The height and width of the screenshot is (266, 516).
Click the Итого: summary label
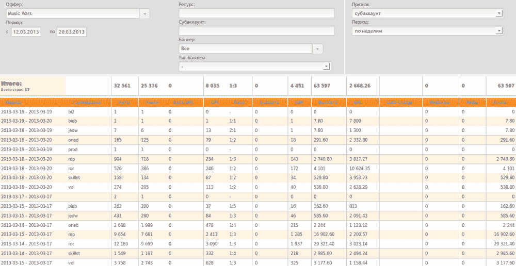[11, 84]
